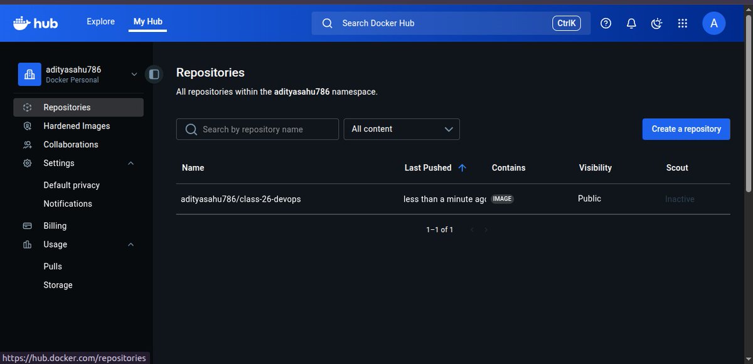Click the 'less than a minute ago' cell

coord(445,199)
